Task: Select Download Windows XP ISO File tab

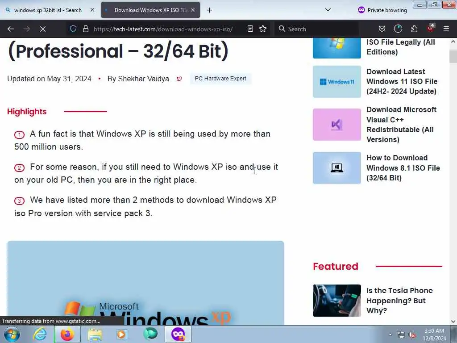Action: (x=150, y=10)
